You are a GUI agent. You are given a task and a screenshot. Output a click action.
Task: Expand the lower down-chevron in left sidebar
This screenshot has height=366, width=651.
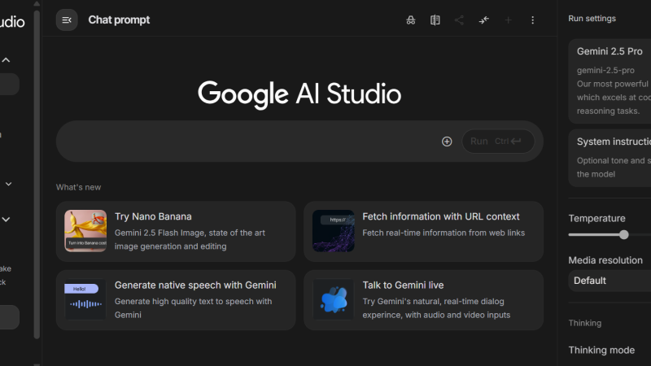point(6,219)
